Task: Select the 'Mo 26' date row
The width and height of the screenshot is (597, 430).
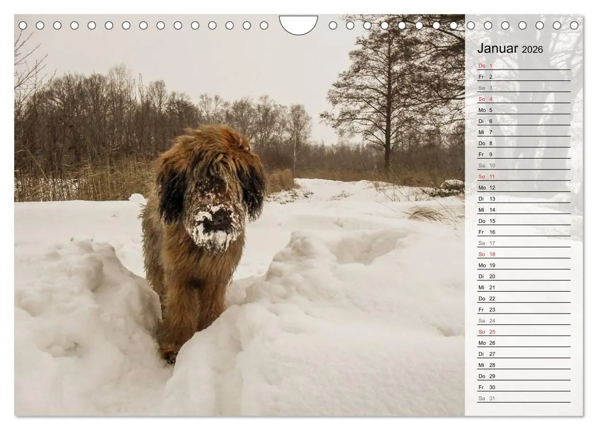Action: click(524, 343)
